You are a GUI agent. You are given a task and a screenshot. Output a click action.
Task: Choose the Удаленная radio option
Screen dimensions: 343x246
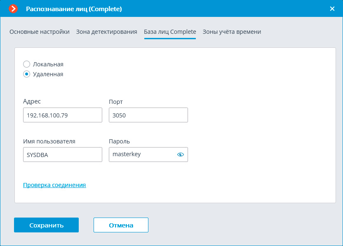(x=27, y=74)
